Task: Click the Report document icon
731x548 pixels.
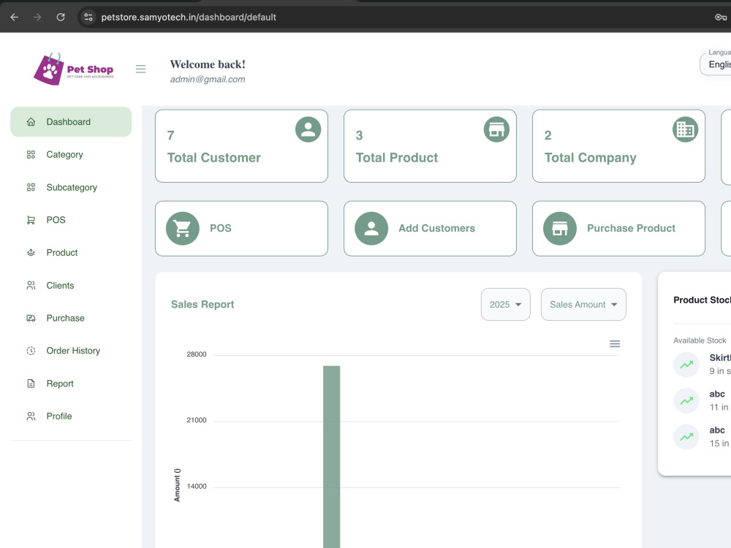Action: tap(31, 384)
